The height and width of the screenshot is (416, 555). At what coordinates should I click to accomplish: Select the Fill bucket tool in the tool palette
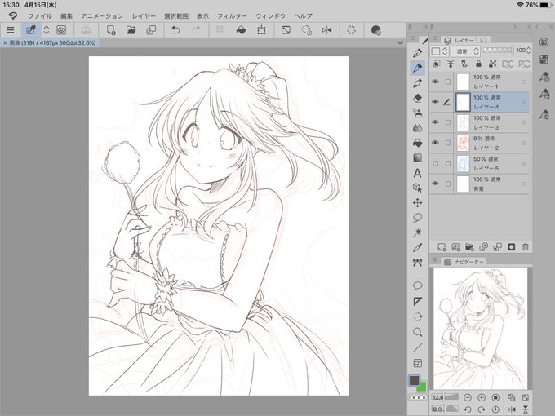[x=418, y=143]
